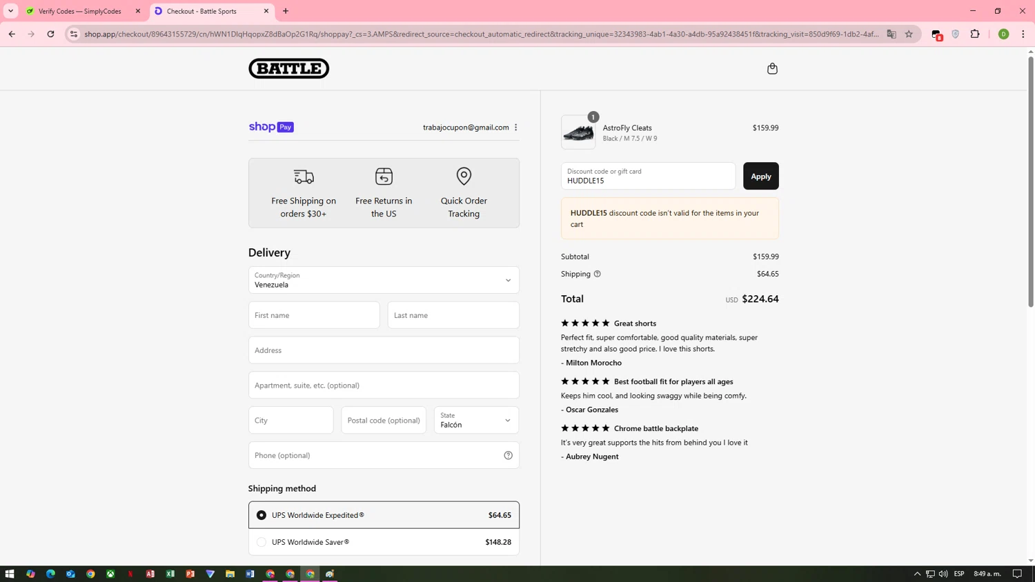Click the discount code field containing HUDDLE15
The height and width of the screenshot is (582, 1035).
[x=648, y=176]
